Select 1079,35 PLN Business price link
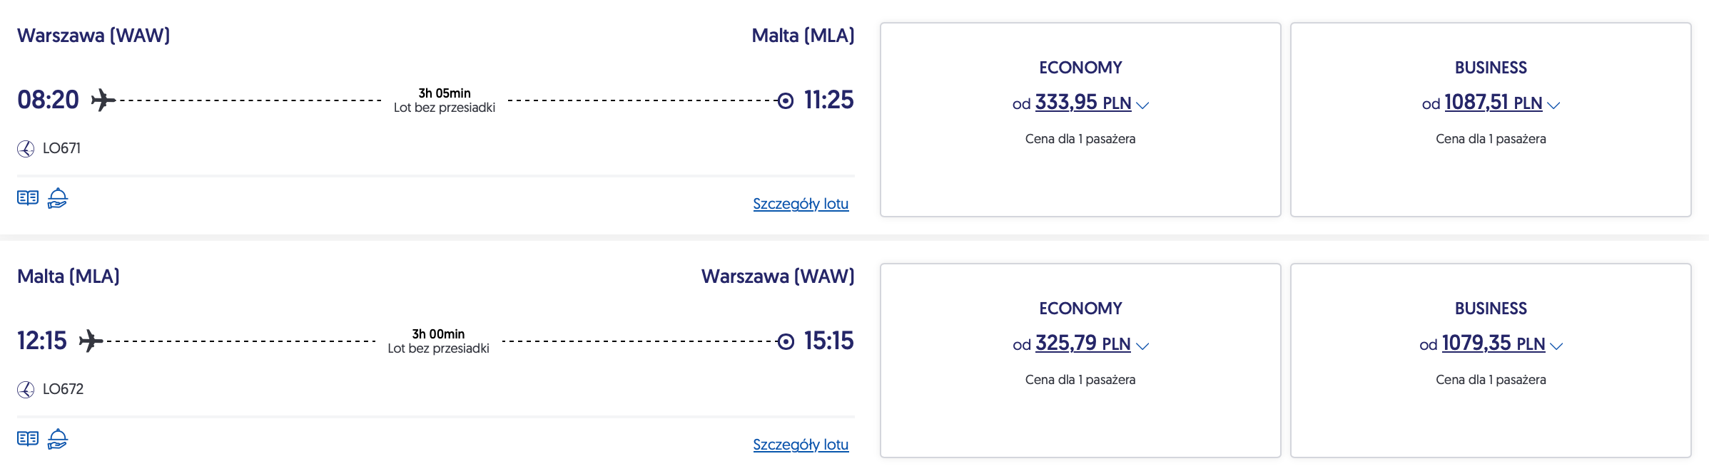 [x=1493, y=343]
